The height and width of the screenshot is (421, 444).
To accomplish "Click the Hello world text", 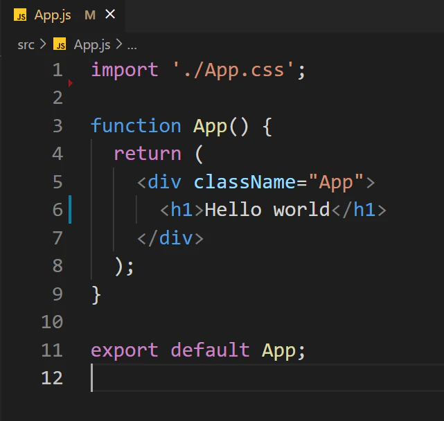I will pyautogui.click(x=267, y=210).
